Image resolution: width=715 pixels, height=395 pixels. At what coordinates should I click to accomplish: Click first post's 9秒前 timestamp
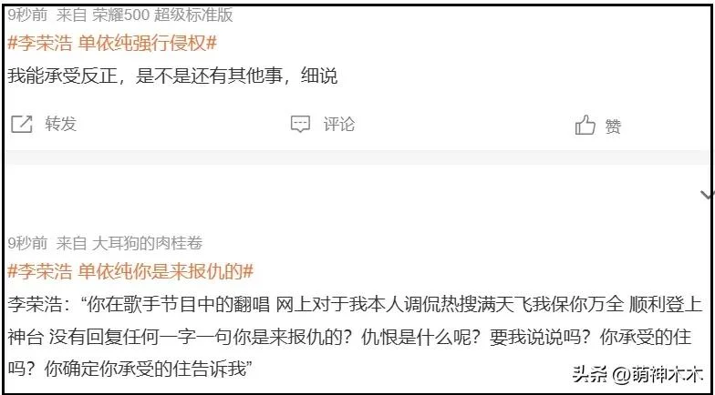27,15
